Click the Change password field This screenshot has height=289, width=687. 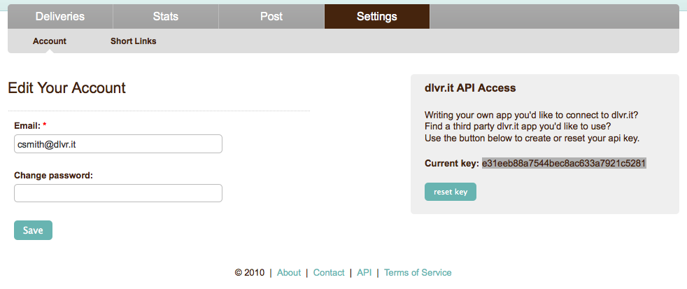click(x=118, y=193)
